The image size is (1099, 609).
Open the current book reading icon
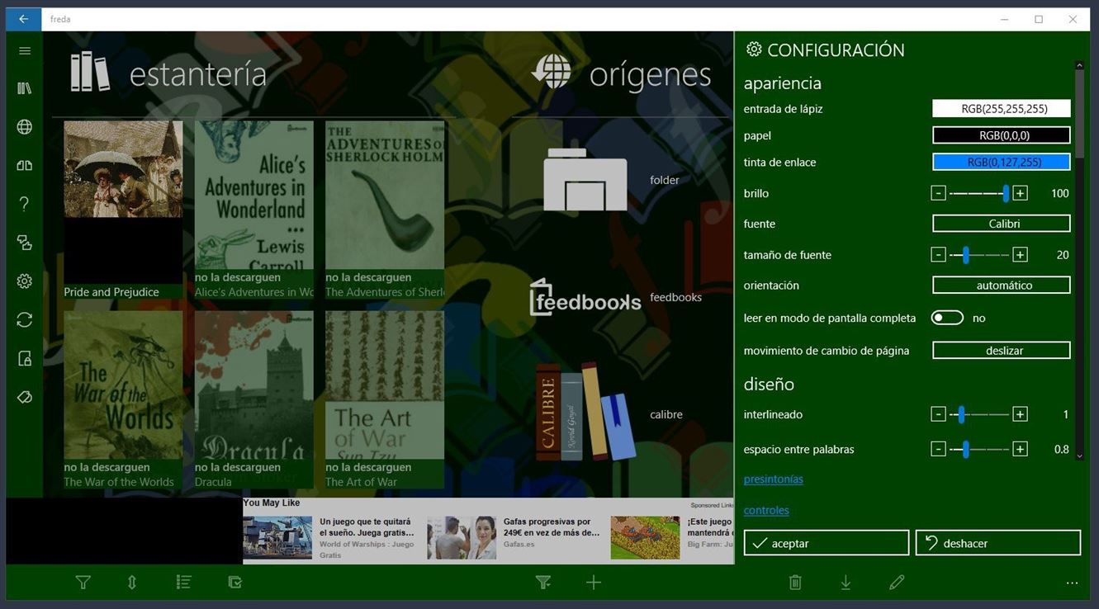coord(25,165)
